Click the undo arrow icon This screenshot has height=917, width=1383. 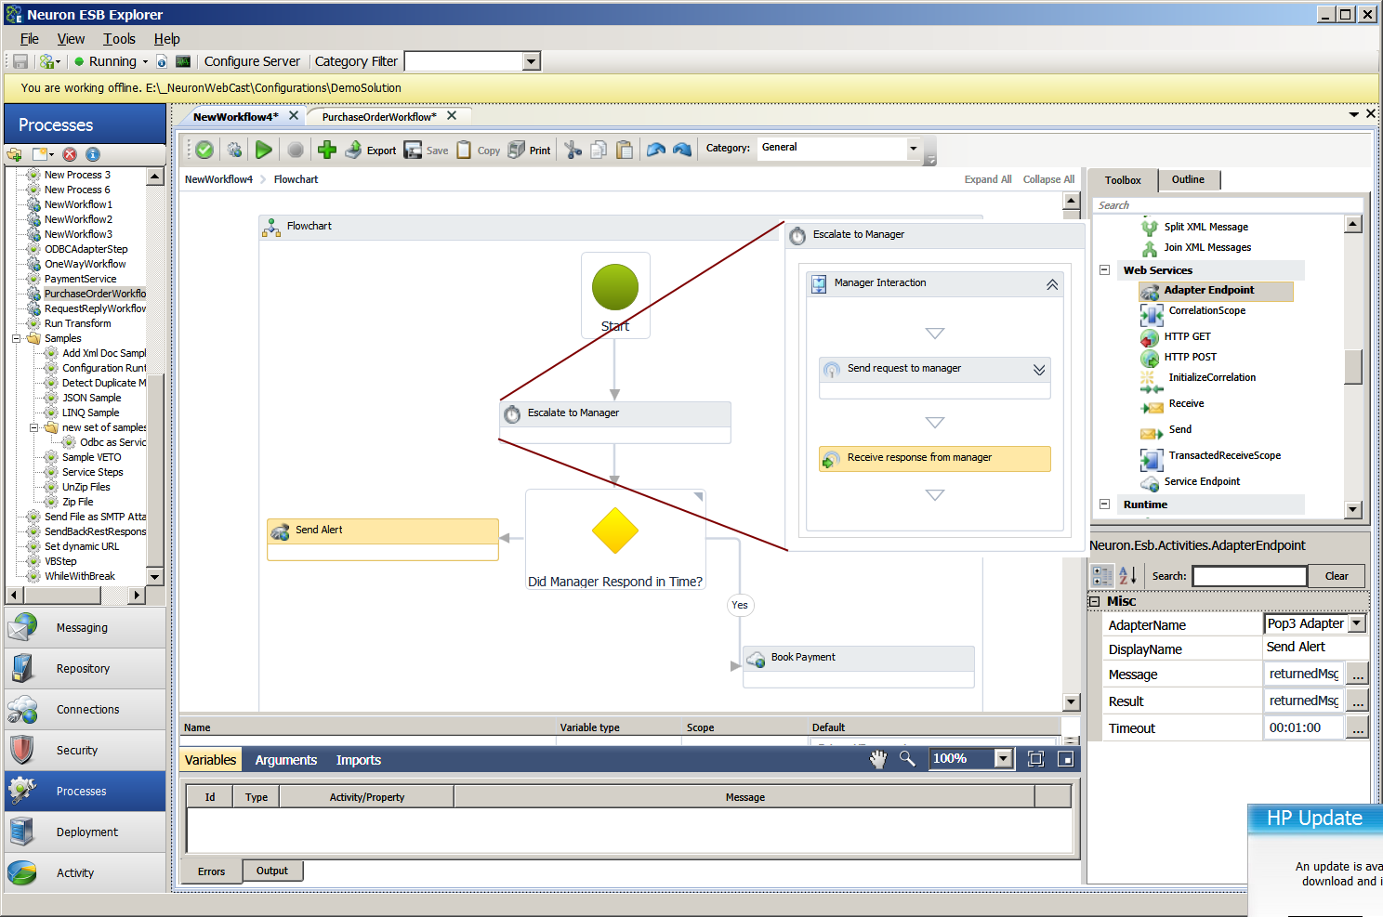click(x=656, y=150)
